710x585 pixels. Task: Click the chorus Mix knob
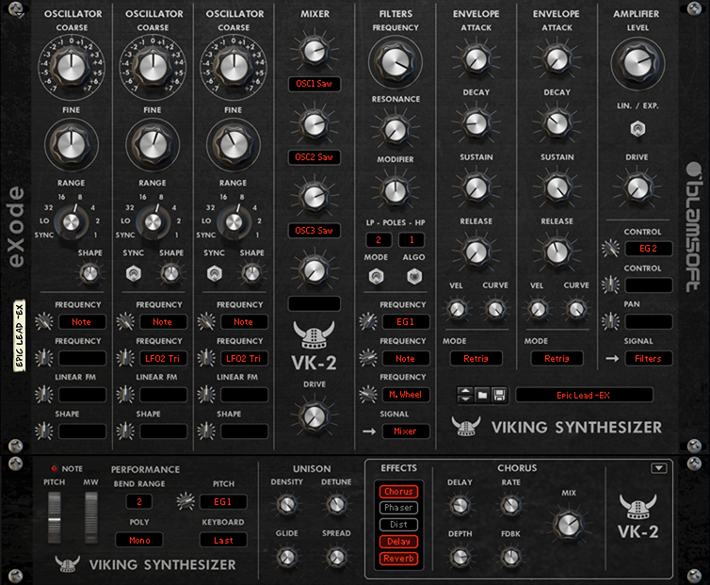[x=569, y=526]
